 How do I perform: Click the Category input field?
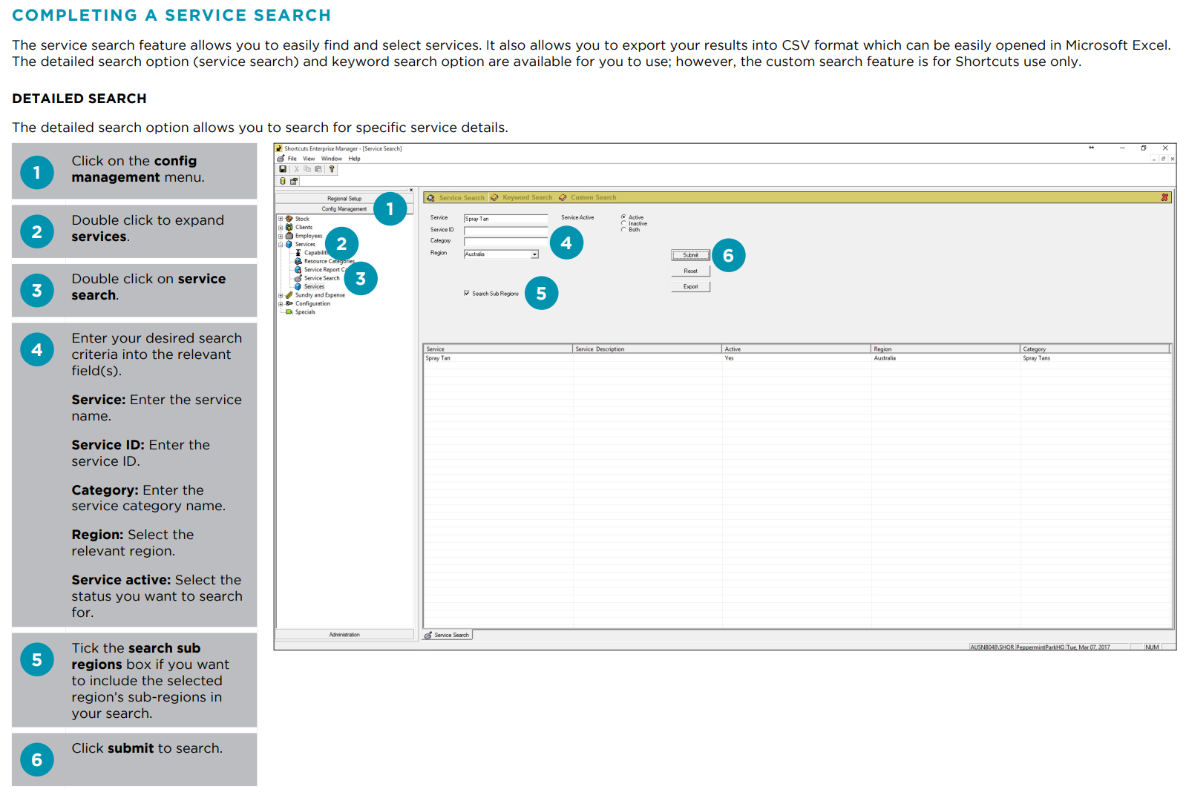pyautogui.click(x=505, y=242)
